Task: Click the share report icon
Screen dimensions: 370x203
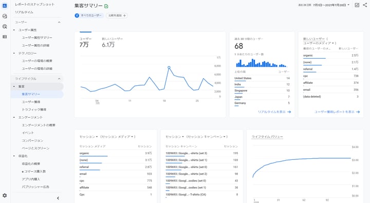Action: coord(365,5)
